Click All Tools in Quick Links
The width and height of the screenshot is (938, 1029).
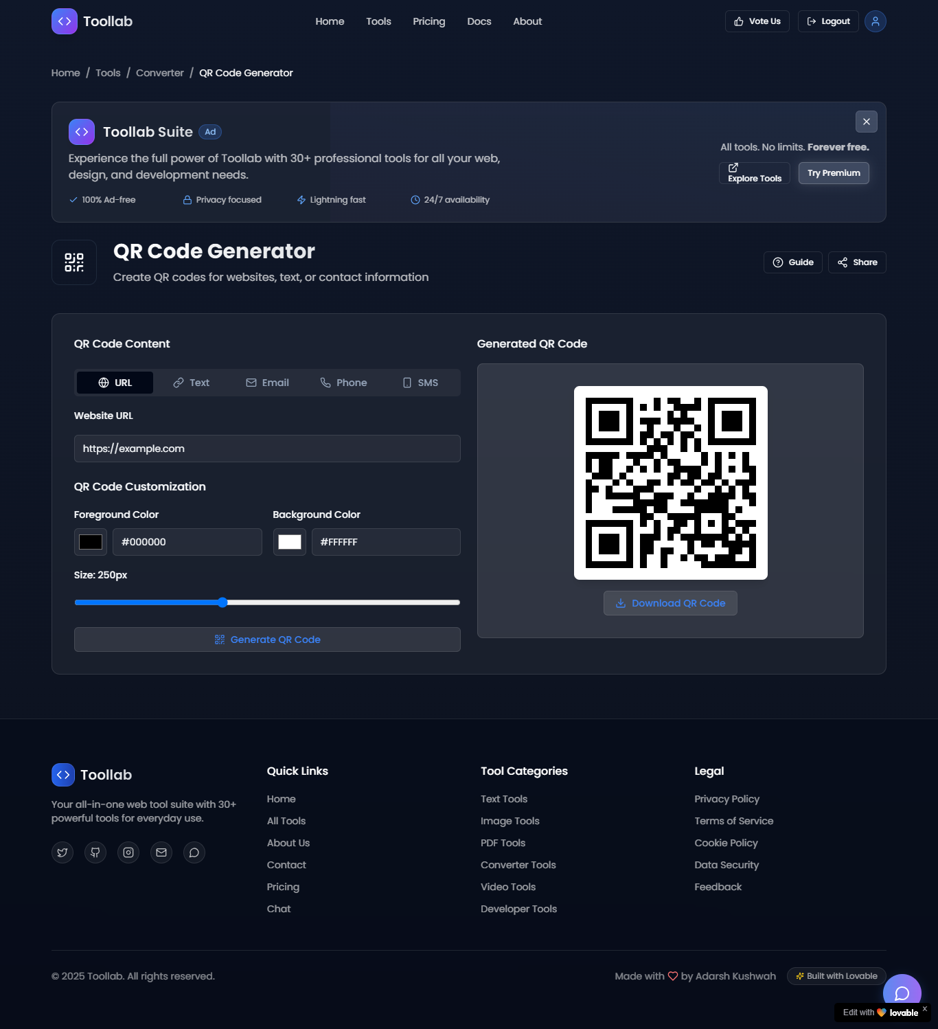[286, 821]
